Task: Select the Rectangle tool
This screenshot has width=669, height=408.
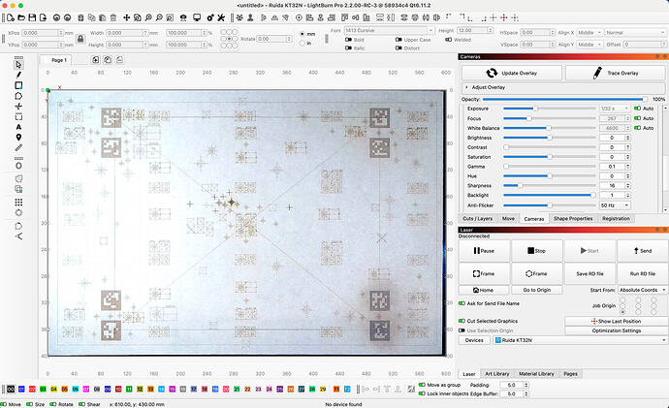Action: [18, 85]
